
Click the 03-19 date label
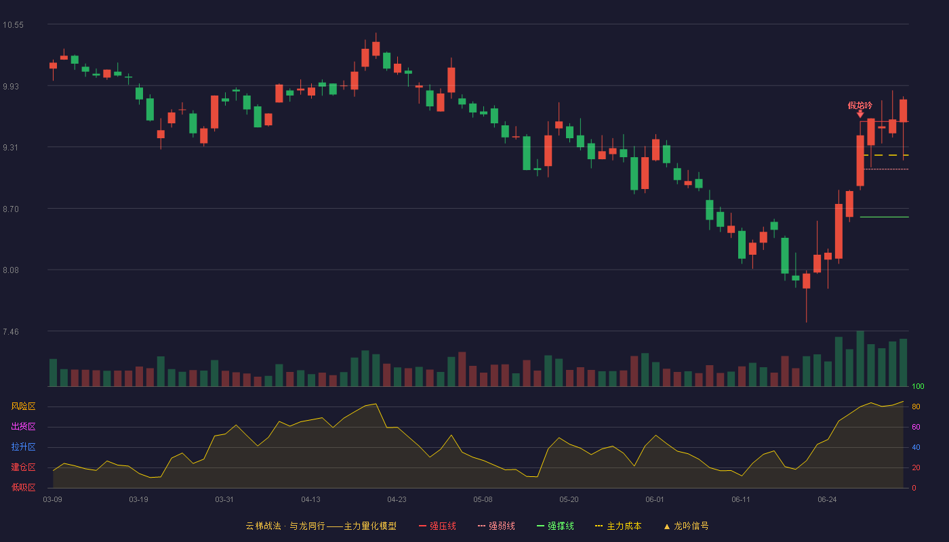(138, 499)
